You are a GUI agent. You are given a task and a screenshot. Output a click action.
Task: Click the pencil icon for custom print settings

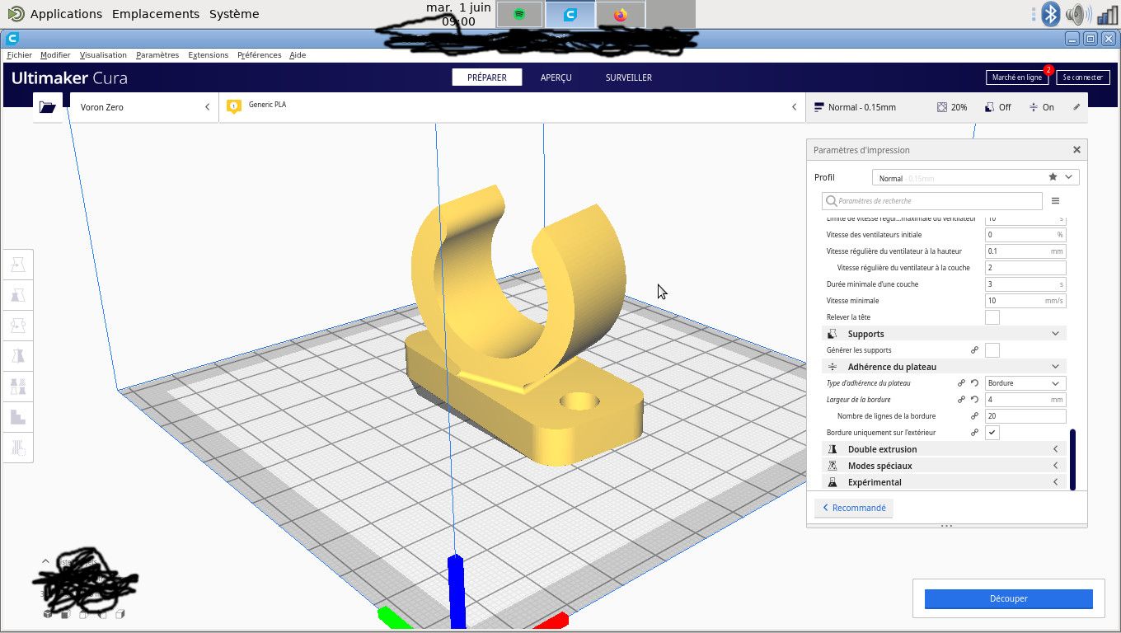1076,107
